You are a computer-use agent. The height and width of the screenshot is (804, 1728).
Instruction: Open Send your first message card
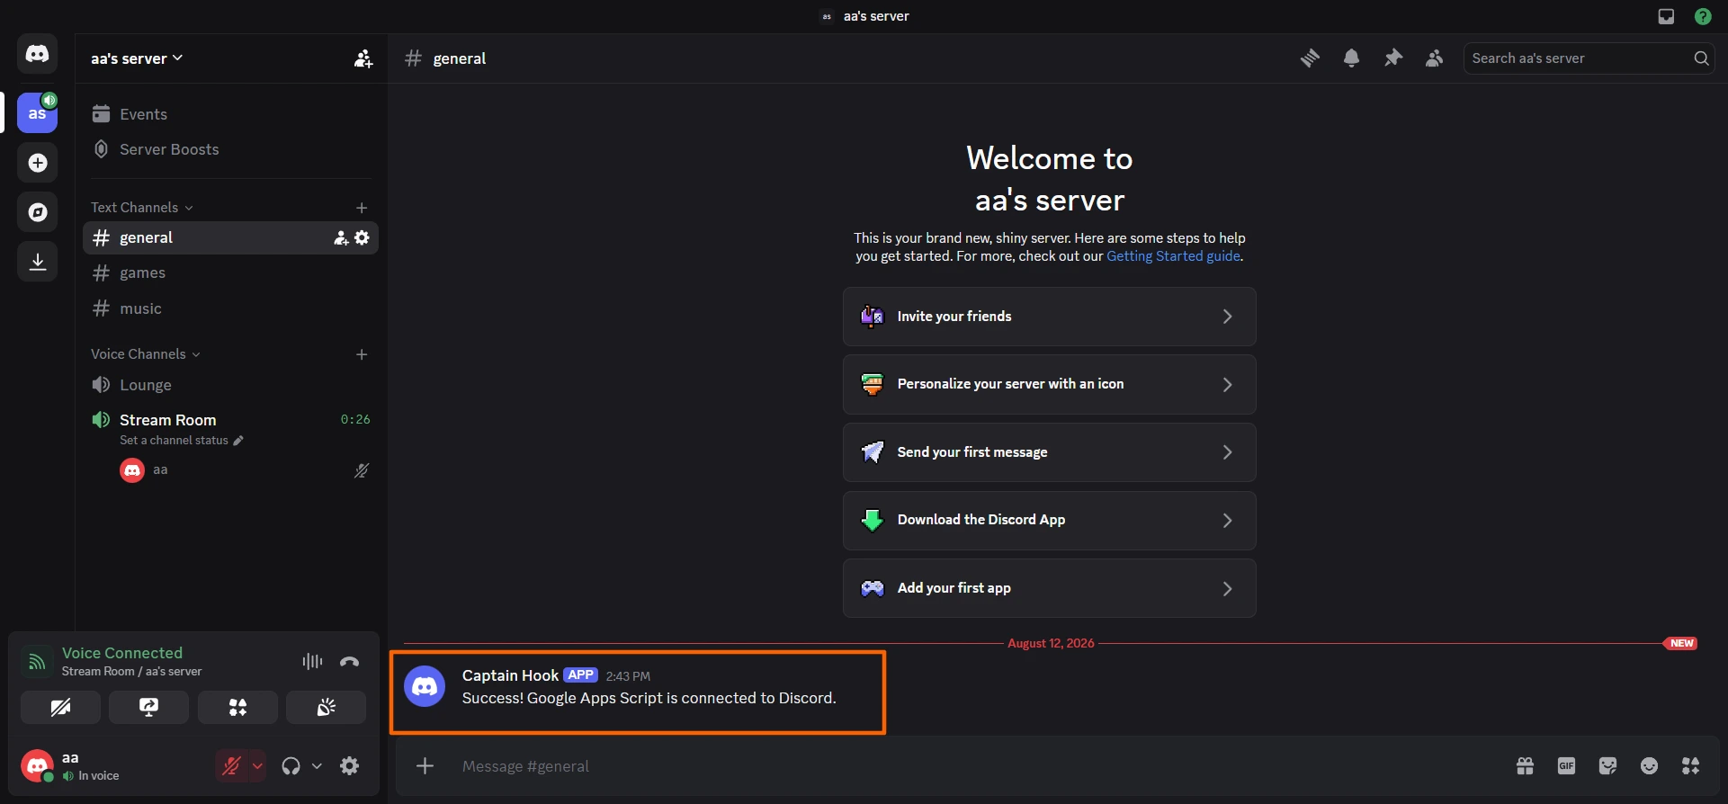[x=1049, y=452]
